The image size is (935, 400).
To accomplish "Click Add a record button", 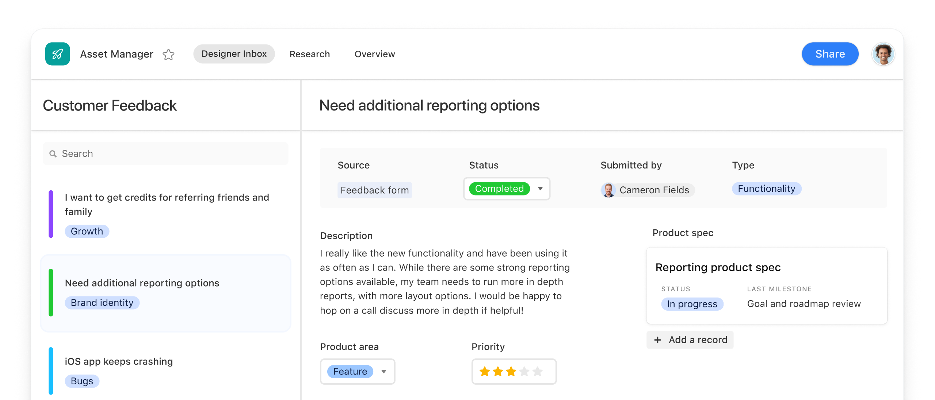I will click(x=690, y=340).
